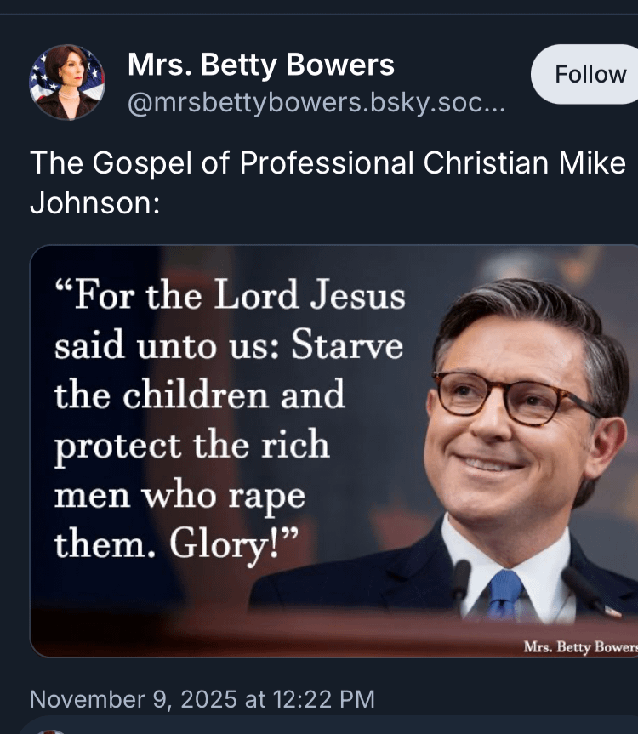Click the words Lord Jesus in image
The width and height of the screenshot is (638, 734).
(x=310, y=295)
